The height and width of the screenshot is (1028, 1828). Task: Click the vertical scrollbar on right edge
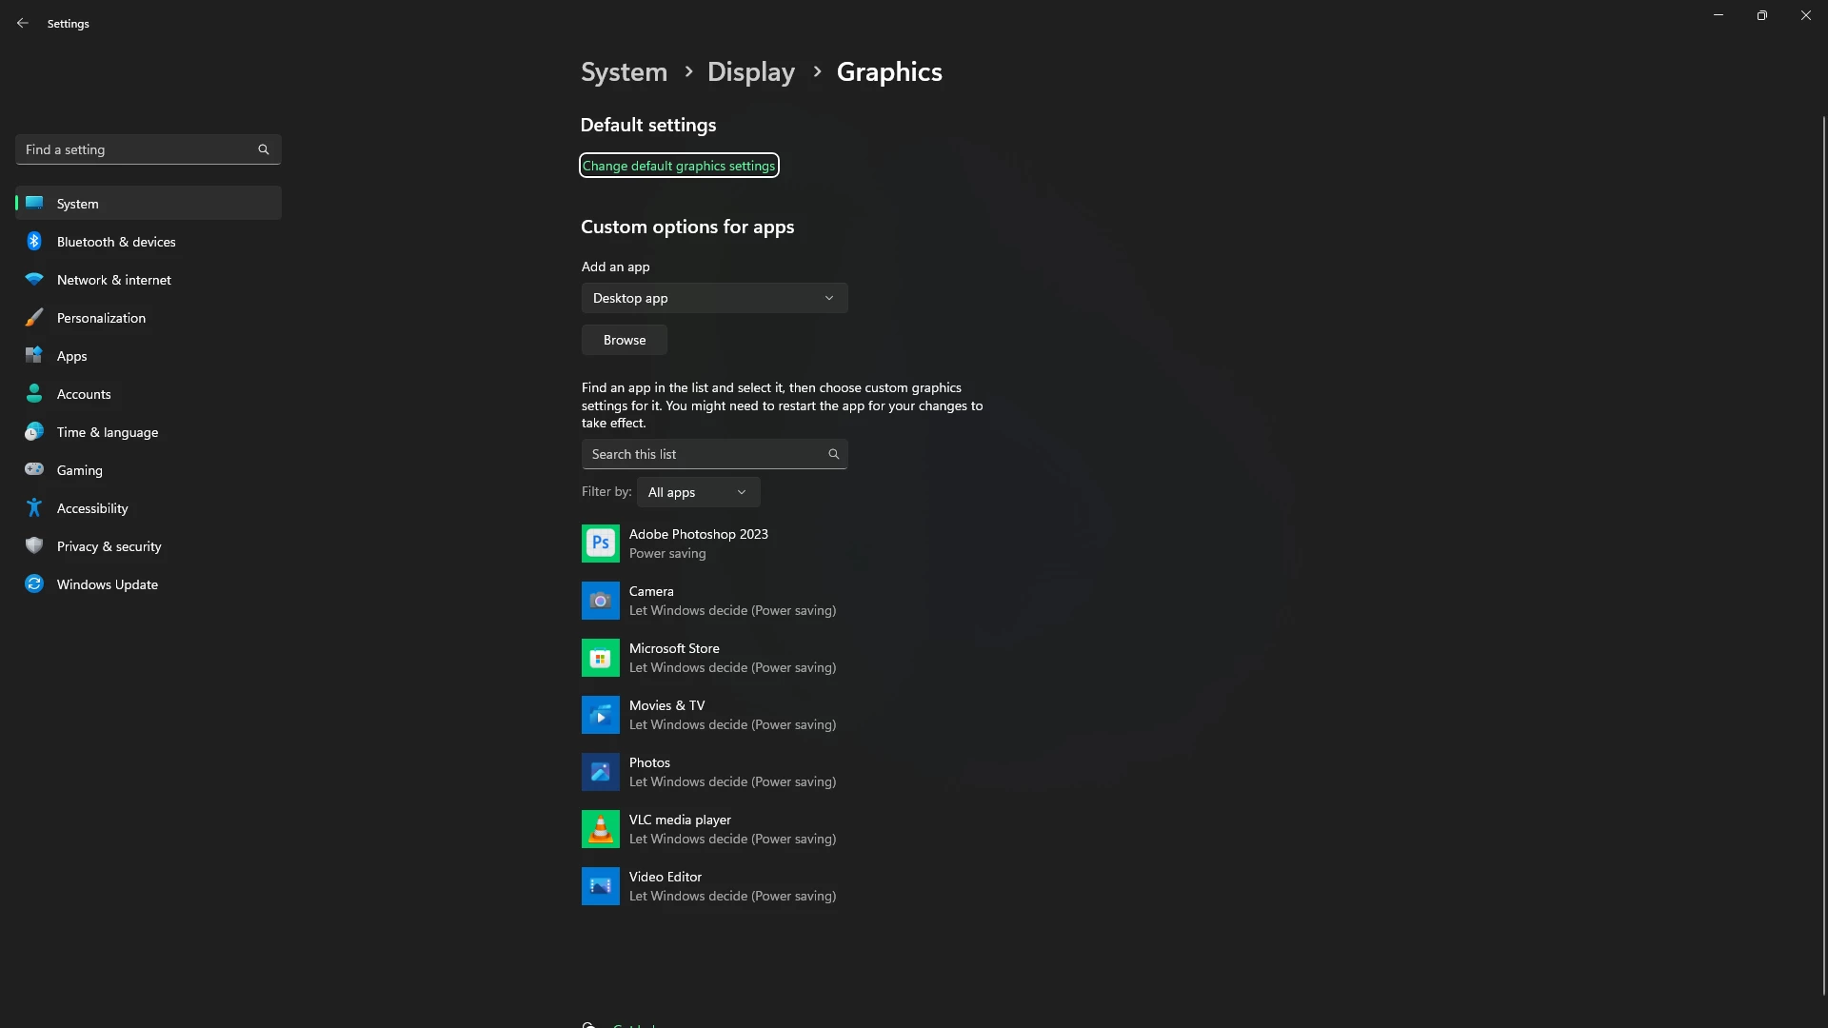[1823, 552]
